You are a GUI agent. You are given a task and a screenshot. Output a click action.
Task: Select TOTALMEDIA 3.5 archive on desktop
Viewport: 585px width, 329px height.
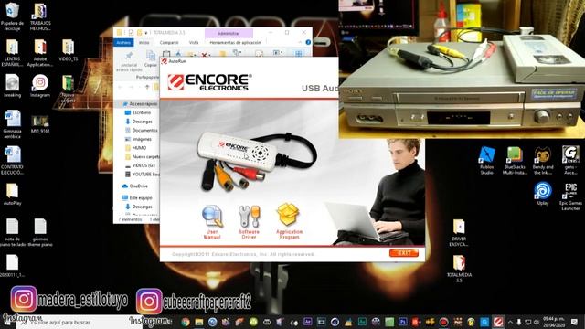point(459,269)
